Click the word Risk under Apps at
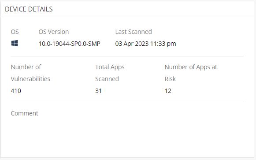256x160 pixels. pos(170,79)
